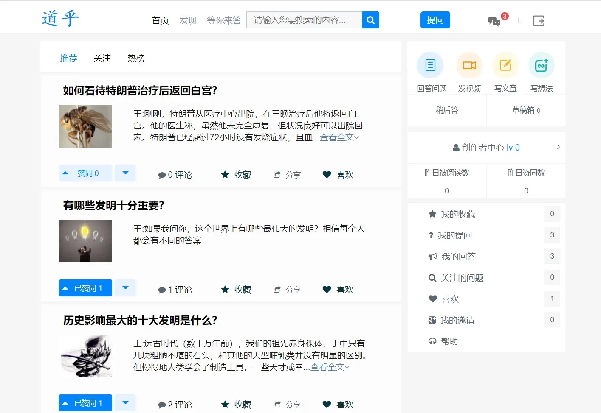Open the downvote dropdown under the first post
The width and height of the screenshot is (601, 413).
[125, 173]
